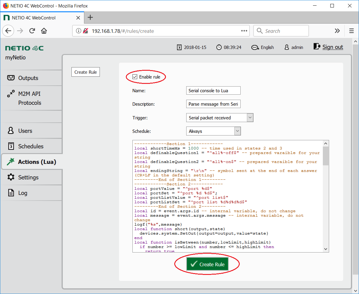This screenshot has height=294, width=359.
Task: Click the Settings gear icon
Action: [11, 177]
